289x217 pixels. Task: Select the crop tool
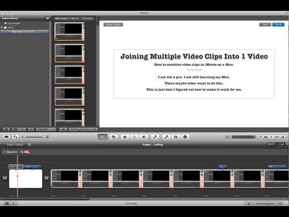(176, 137)
